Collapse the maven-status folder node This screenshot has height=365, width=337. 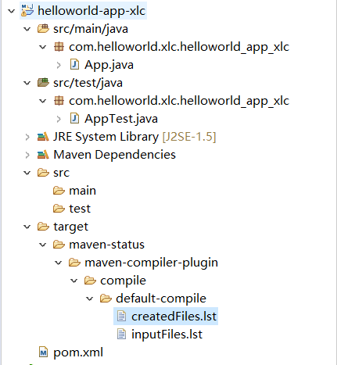(42, 245)
